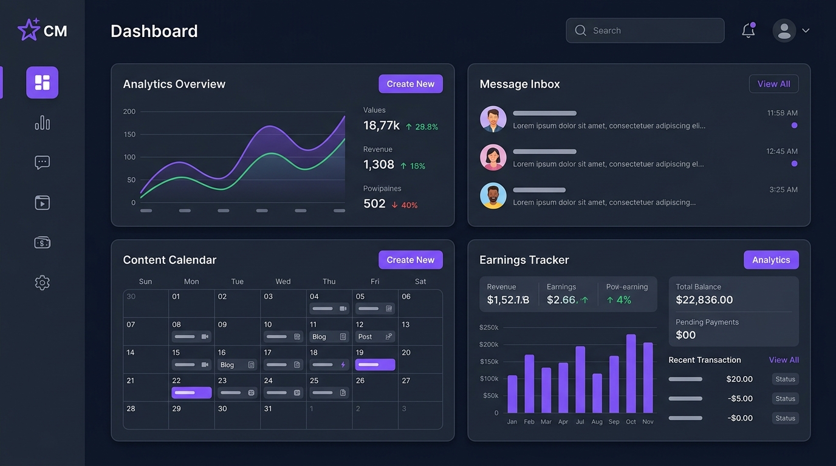Image resolution: width=836 pixels, height=466 pixels.
Task: Open the 11:58 AM message avatar
Action: pyautogui.click(x=493, y=119)
